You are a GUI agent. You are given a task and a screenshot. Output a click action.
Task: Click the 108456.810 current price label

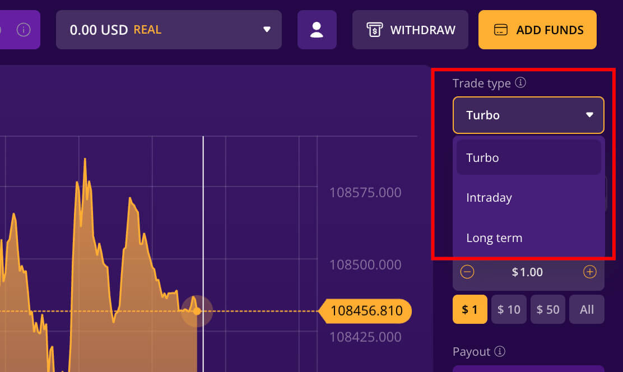pos(366,310)
